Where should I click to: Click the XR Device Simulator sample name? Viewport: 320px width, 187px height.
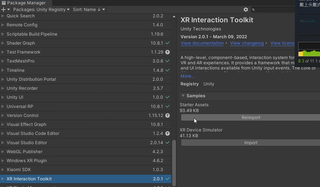(x=201, y=130)
